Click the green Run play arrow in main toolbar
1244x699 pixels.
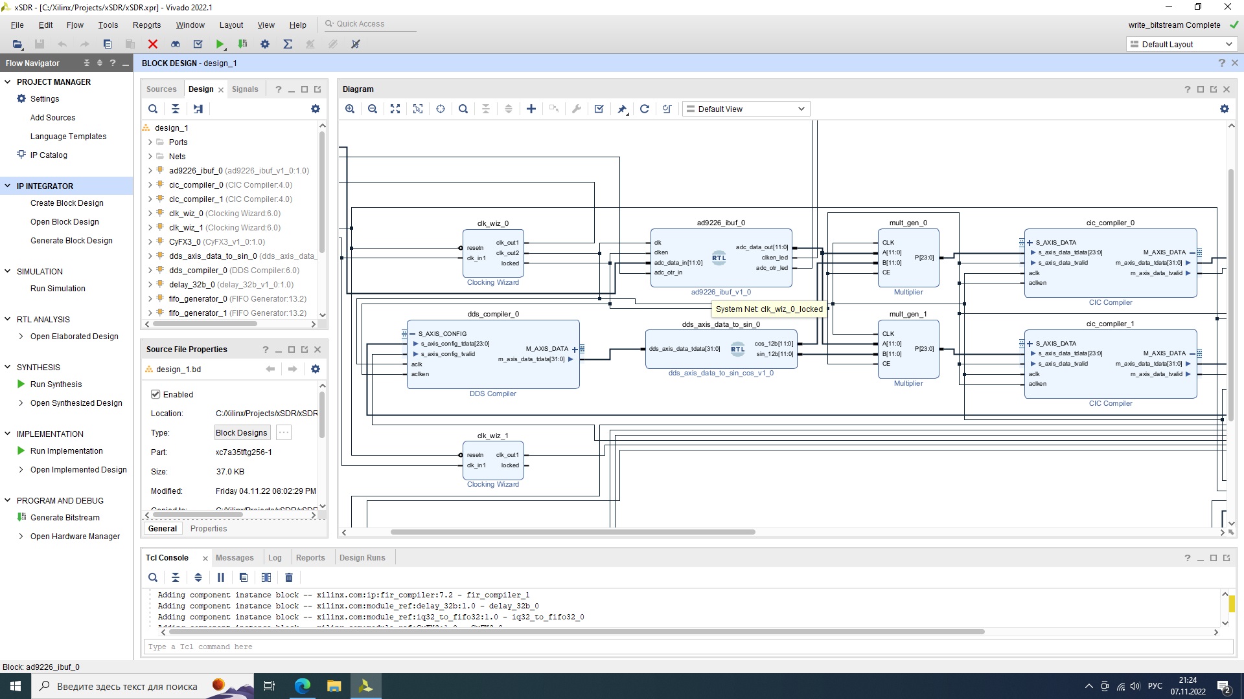pos(220,44)
